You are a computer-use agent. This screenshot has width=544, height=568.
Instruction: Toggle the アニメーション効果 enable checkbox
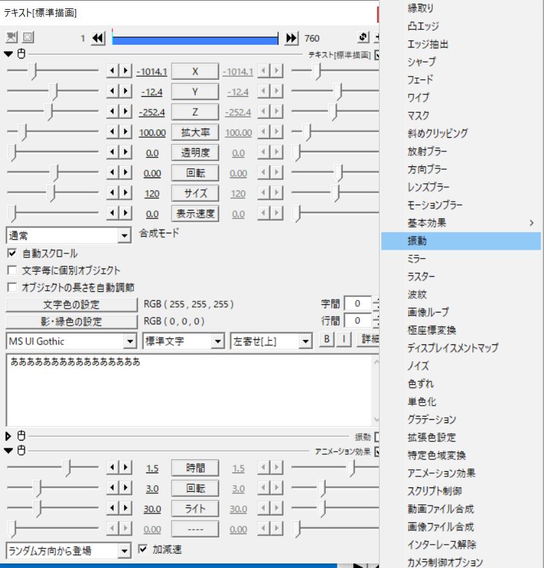click(377, 452)
